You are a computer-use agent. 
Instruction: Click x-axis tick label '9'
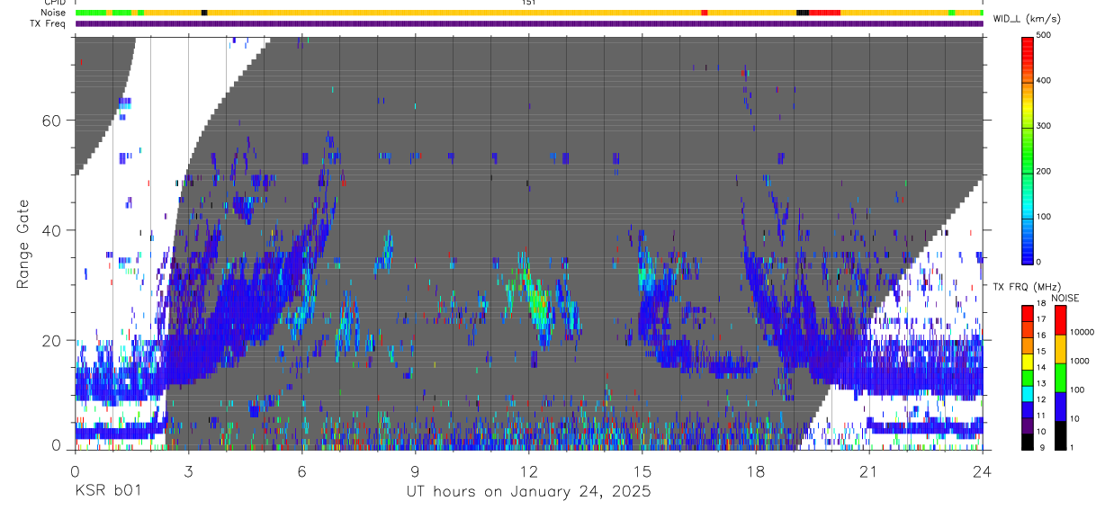point(415,472)
